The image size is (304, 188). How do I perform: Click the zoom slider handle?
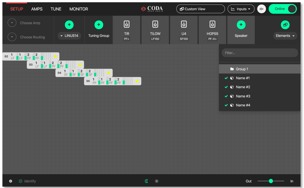click(271, 181)
